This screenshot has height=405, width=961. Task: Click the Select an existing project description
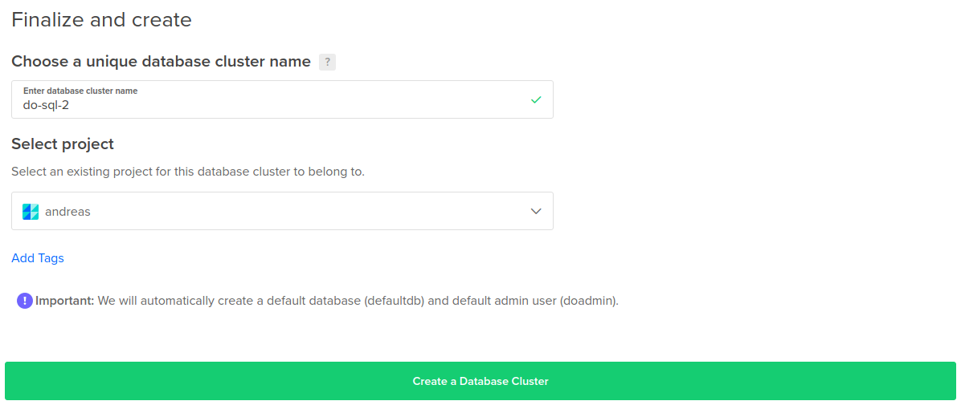click(x=188, y=172)
